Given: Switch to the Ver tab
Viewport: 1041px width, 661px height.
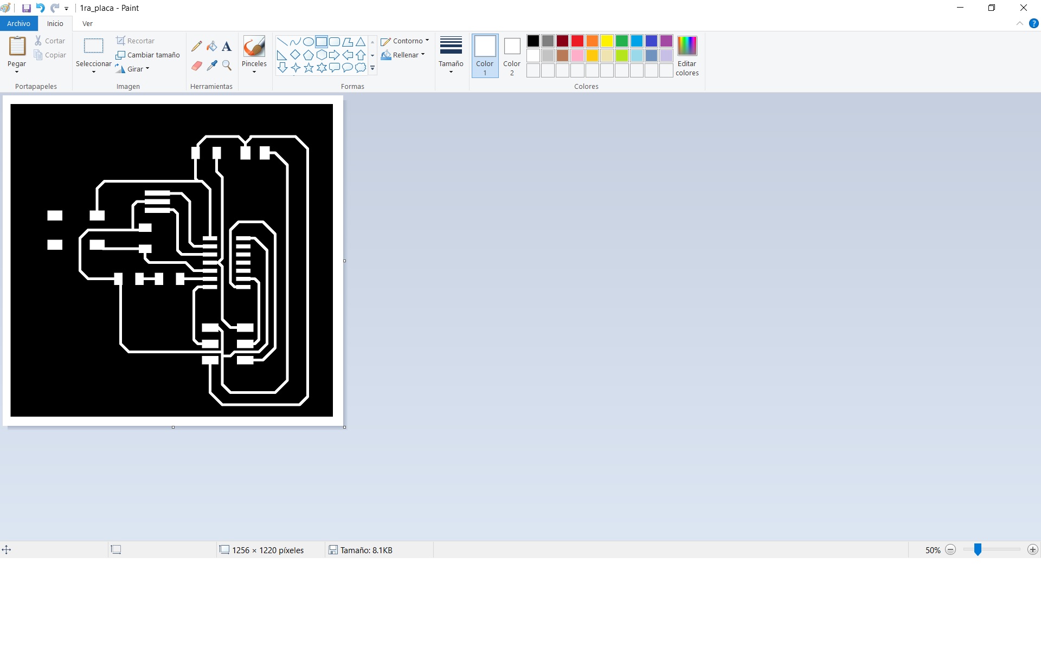Looking at the screenshot, I should 87,23.
